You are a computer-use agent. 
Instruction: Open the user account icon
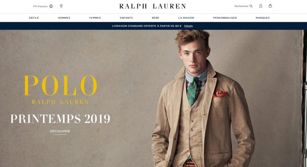click(x=261, y=6)
